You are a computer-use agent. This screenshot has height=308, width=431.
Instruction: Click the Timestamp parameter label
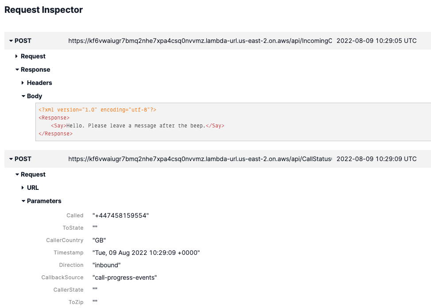[69, 253]
